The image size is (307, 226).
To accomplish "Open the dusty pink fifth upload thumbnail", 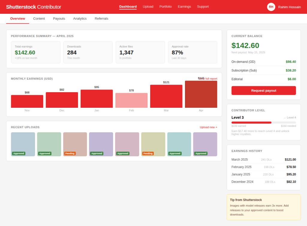I will pyautogui.click(x=127, y=144).
